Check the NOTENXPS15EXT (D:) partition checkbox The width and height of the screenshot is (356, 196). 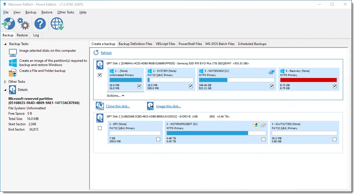[x=263, y=139]
